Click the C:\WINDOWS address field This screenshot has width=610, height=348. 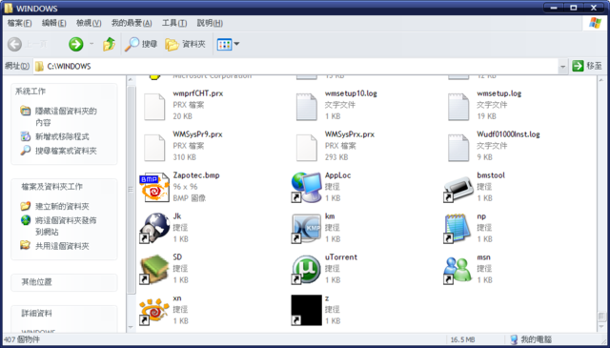pyautogui.click(x=295, y=67)
